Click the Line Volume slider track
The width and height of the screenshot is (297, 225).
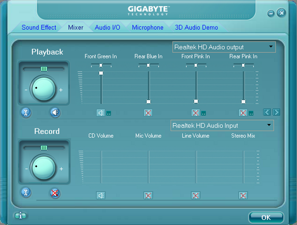[196, 167]
